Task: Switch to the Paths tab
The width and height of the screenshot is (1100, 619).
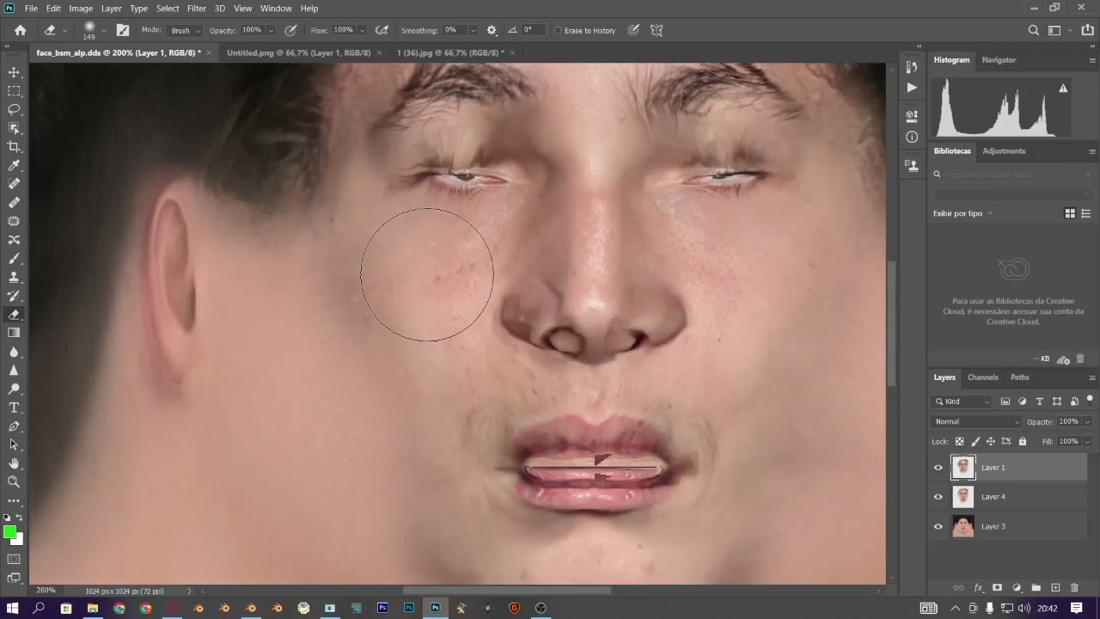Action: (x=1019, y=377)
